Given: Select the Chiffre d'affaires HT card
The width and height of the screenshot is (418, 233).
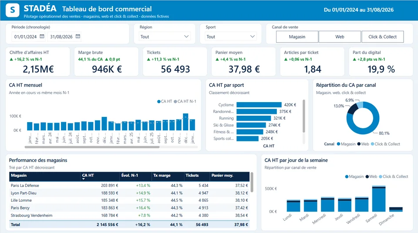Looking at the screenshot, I should (38, 62).
